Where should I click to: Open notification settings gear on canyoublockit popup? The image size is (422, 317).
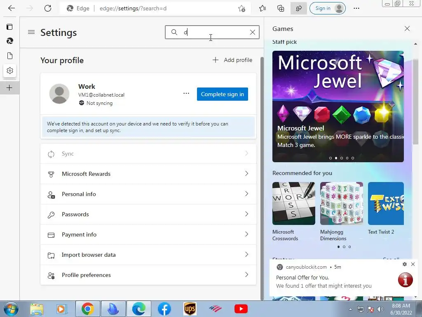click(x=405, y=264)
